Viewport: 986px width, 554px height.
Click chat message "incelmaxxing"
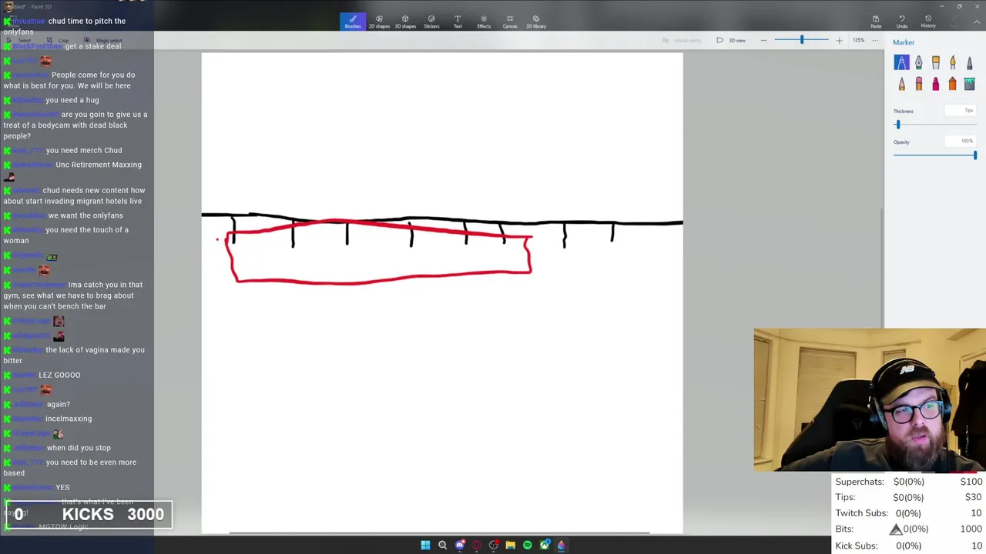click(69, 419)
